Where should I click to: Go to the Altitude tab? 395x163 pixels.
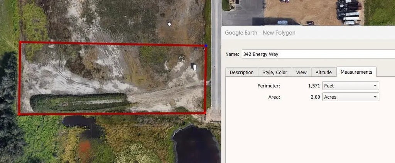tap(323, 72)
